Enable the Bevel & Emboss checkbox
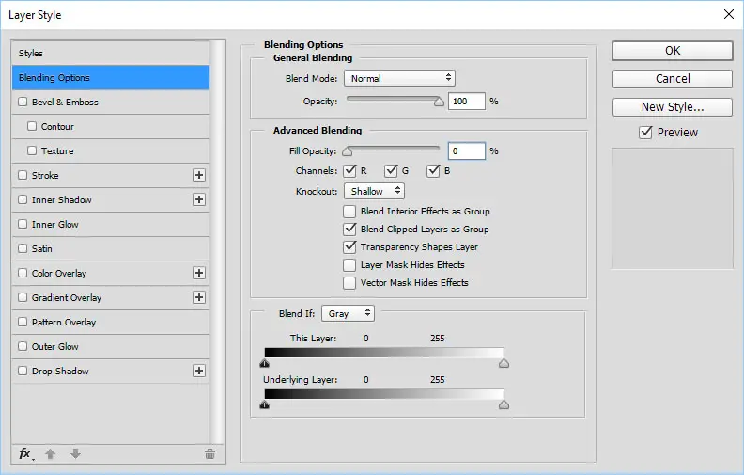This screenshot has width=744, height=475. (23, 102)
